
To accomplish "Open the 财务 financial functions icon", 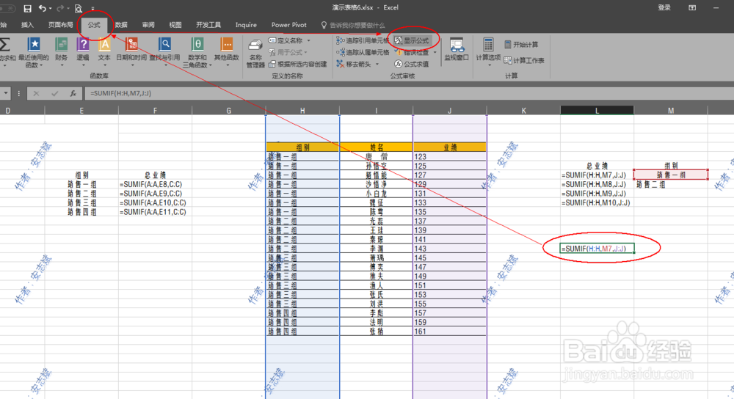I will point(62,45).
